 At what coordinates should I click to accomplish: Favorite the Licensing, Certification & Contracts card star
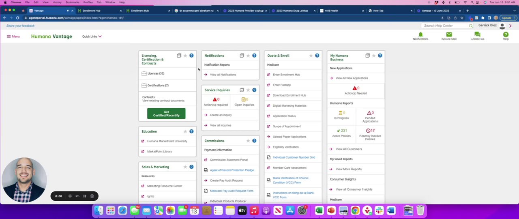point(185,56)
